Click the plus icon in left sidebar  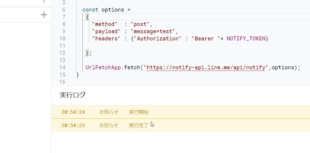pos(44,15)
